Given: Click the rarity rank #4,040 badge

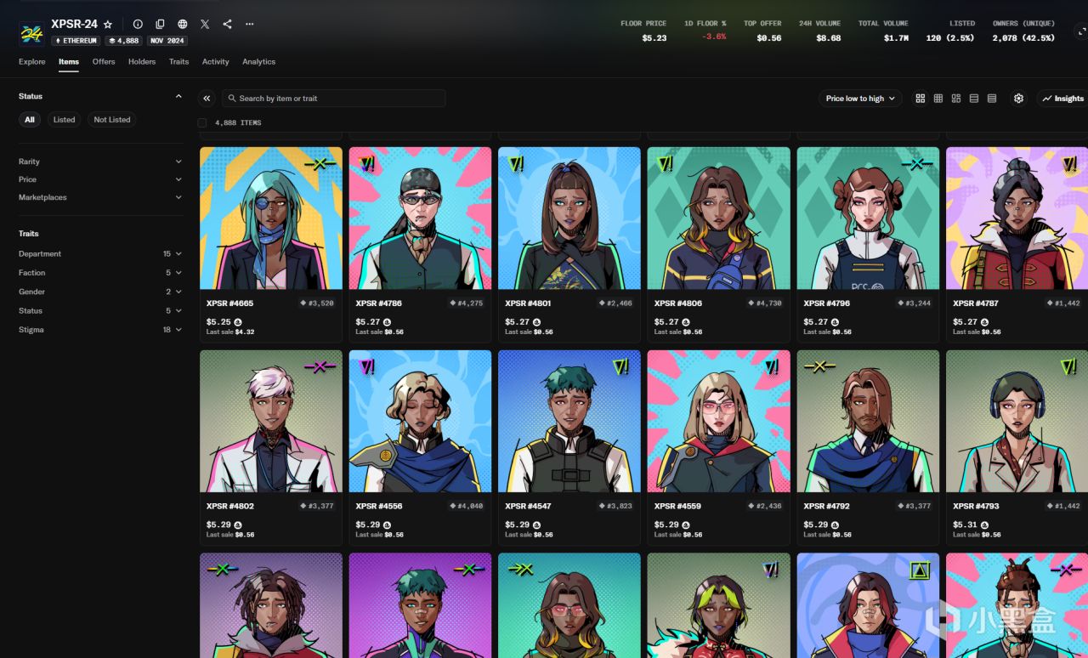Looking at the screenshot, I should click(x=467, y=507).
